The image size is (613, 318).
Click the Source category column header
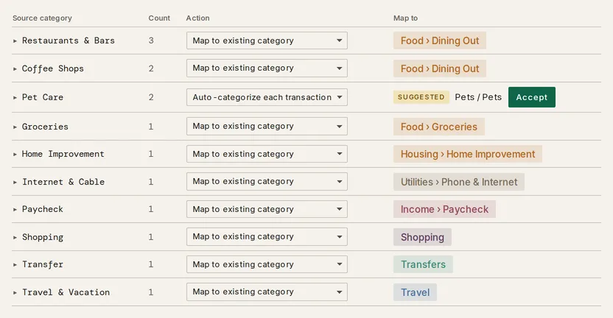coord(42,18)
